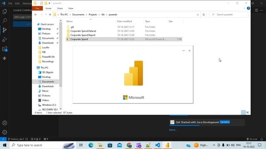Sort by Name column header
The image size is (266, 149).
(69, 21)
